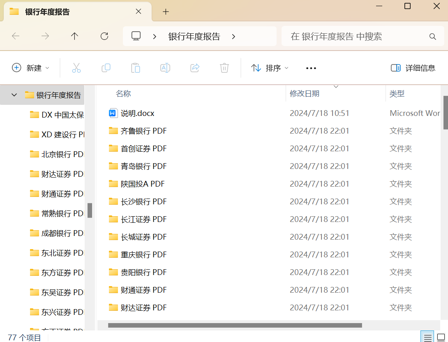The width and height of the screenshot is (448, 342).
Task: Select the 说明.docx file name
Action: [x=137, y=113]
